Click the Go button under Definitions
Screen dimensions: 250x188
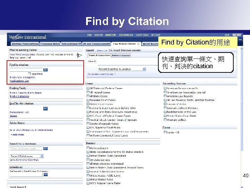45,174
